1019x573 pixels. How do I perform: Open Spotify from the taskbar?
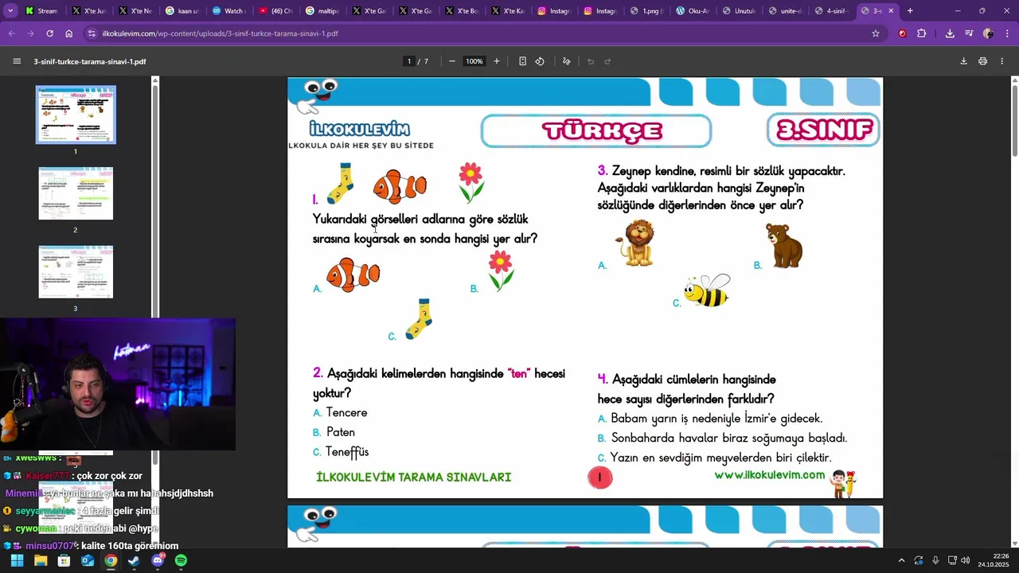pos(181,560)
